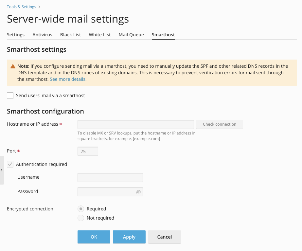302x251 pixels.
Task: Focus the Hostname or IP address field
Action: click(x=135, y=124)
